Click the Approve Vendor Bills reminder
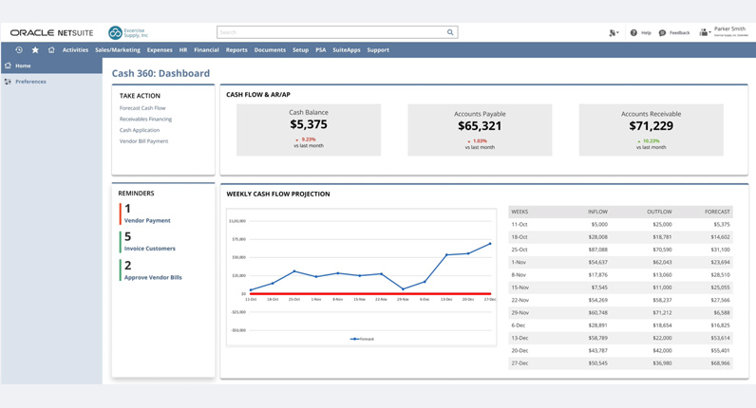Viewport: 756px width, 408px height. pos(153,278)
